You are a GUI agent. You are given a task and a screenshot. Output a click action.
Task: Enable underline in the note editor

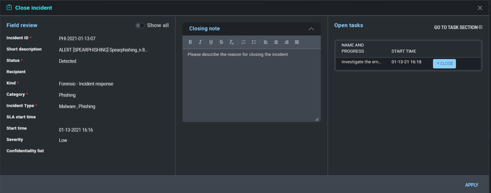pyautogui.click(x=211, y=42)
